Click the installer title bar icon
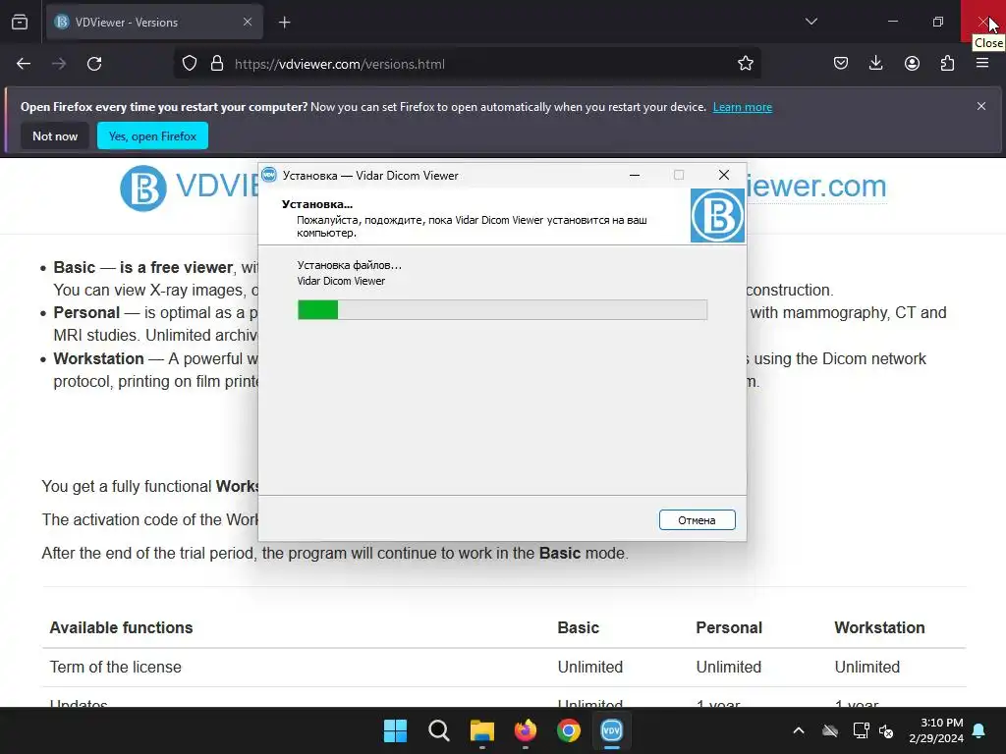The image size is (1006, 754). (x=269, y=175)
